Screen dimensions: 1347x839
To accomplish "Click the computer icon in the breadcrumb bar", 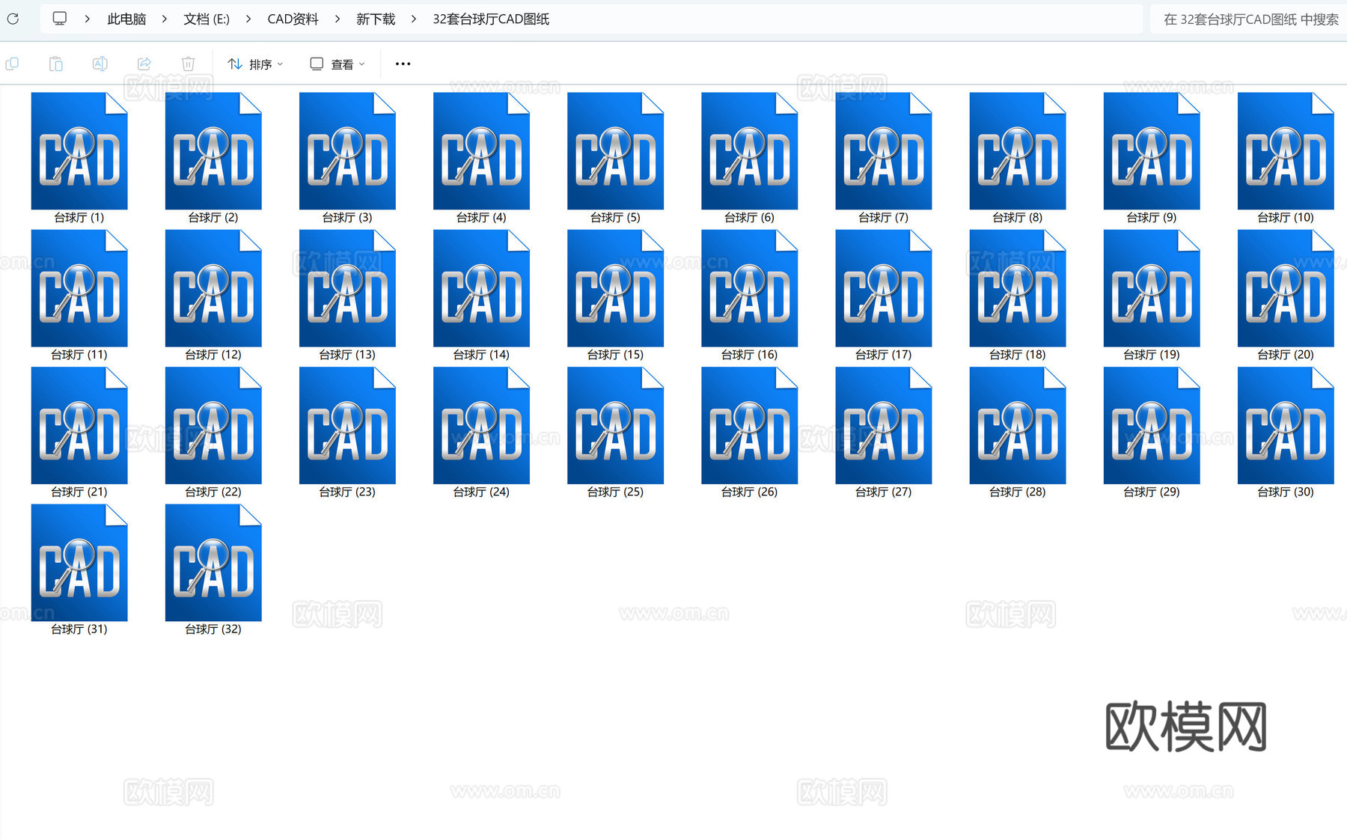I will (x=59, y=18).
